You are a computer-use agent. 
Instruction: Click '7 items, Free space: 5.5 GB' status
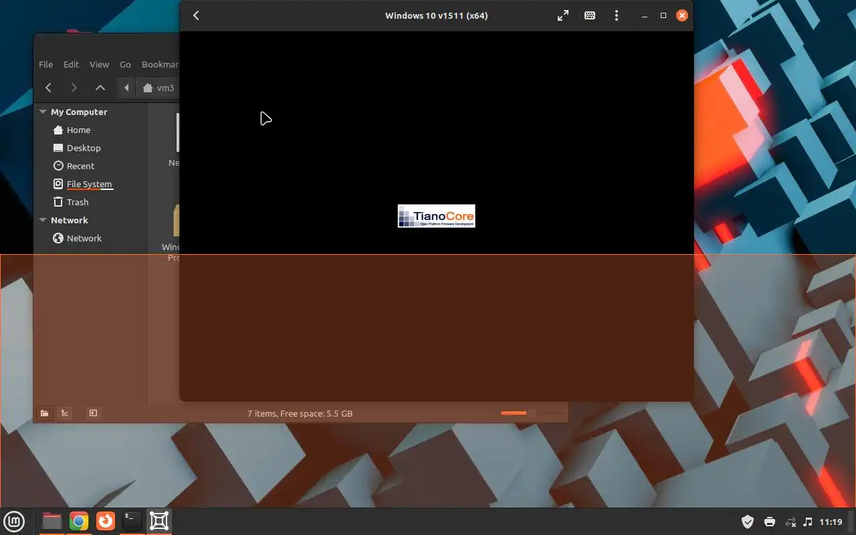300,413
